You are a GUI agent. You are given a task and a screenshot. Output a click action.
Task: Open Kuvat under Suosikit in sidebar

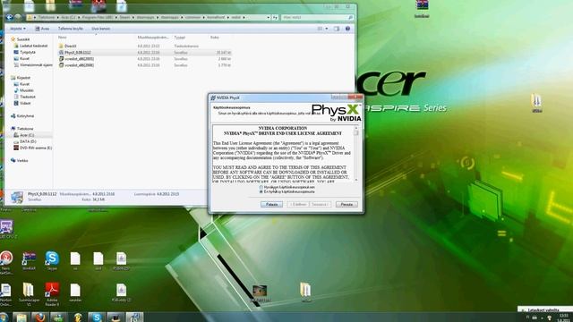point(21,58)
